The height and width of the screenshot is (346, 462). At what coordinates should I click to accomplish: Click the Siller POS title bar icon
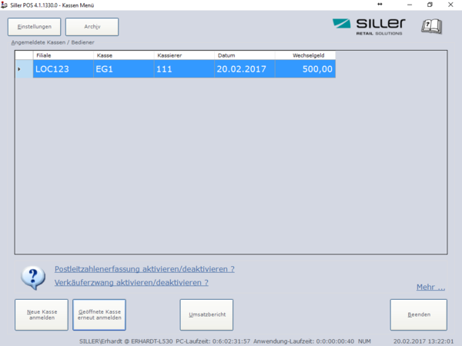point(5,5)
